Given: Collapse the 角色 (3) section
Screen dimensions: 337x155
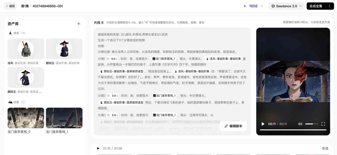Looking at the screenshot, I should [x=16, y=33].
